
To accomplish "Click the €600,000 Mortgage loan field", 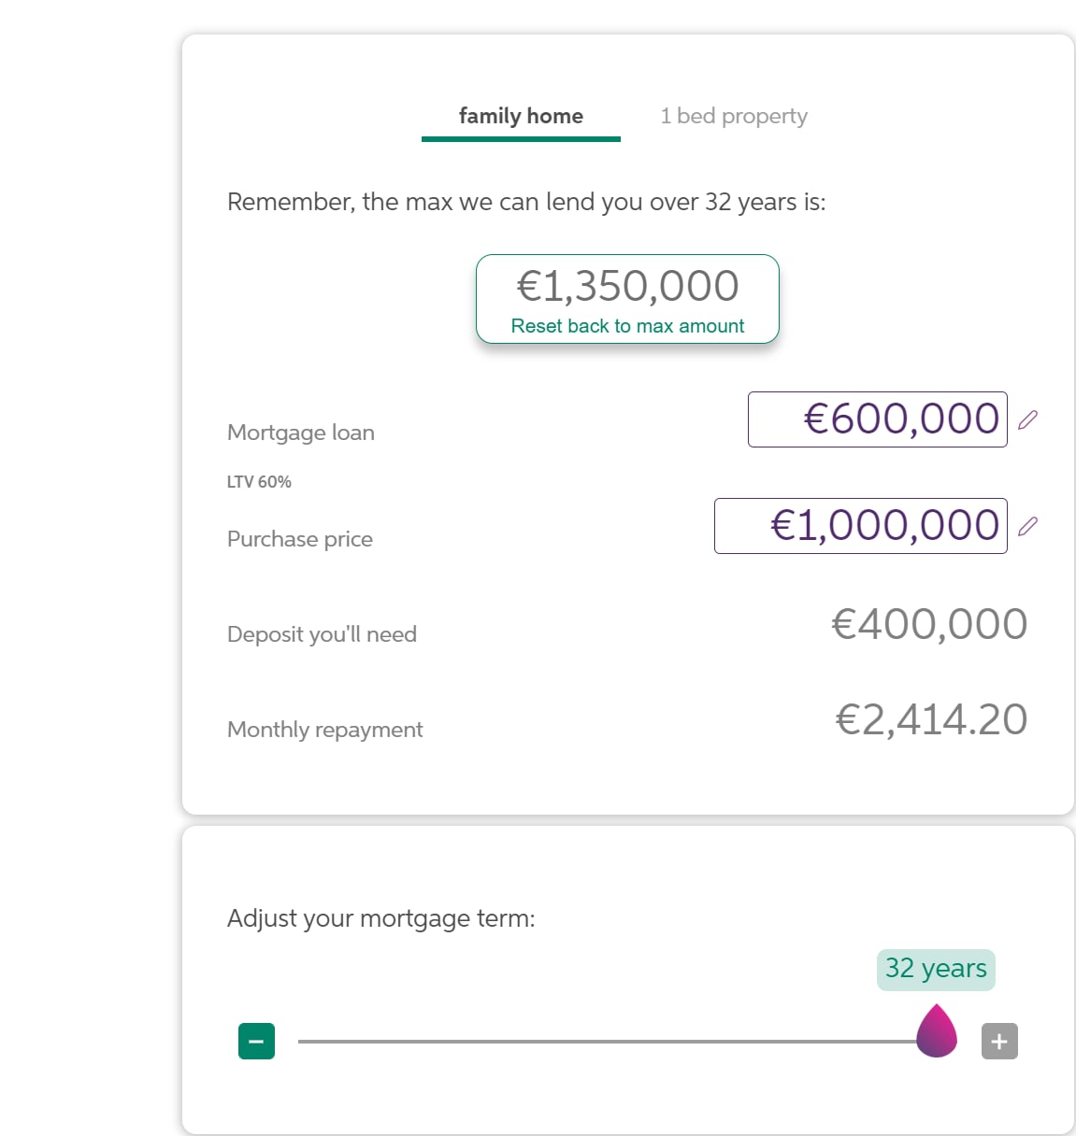I will [877, 419].
